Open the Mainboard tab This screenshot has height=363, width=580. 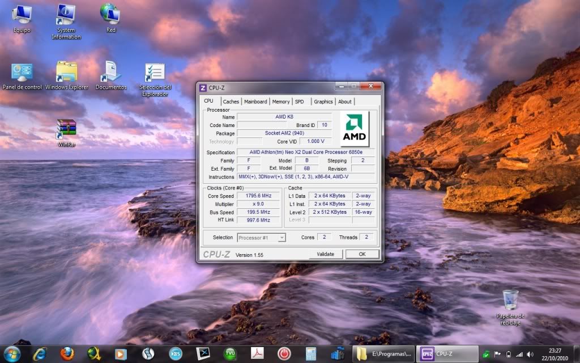255,102
